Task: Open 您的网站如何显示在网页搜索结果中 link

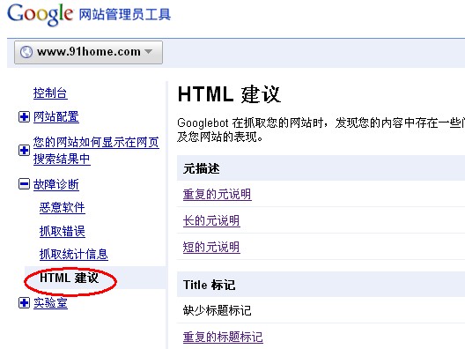Action: click(x=96, y=151)
